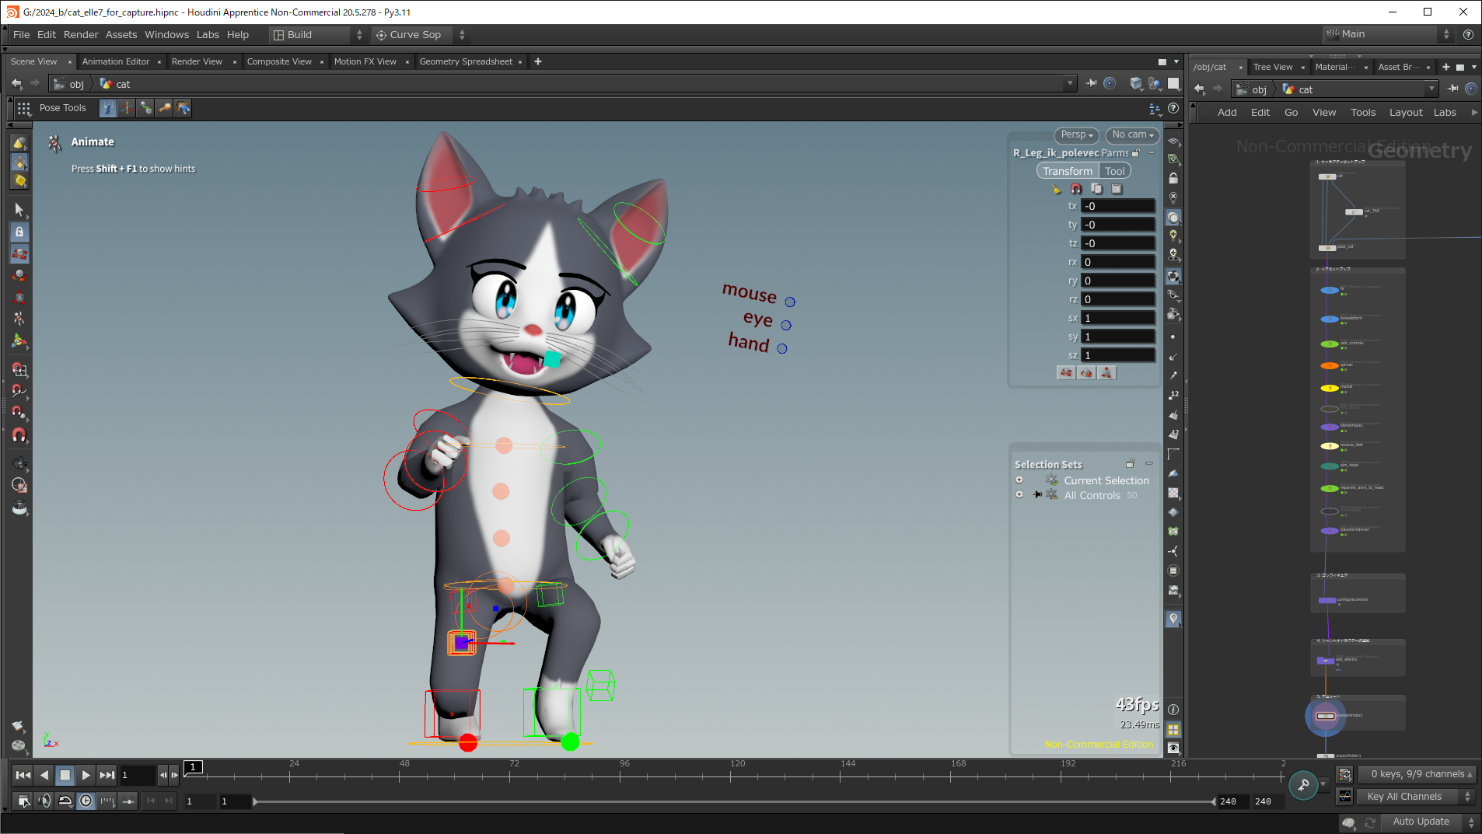Toggle audio speaker button in playbar
Screen dimensions: 1482x834
coord(44,801)
